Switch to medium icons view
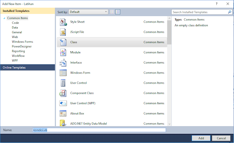234x143 pixels. coord(118,12)
